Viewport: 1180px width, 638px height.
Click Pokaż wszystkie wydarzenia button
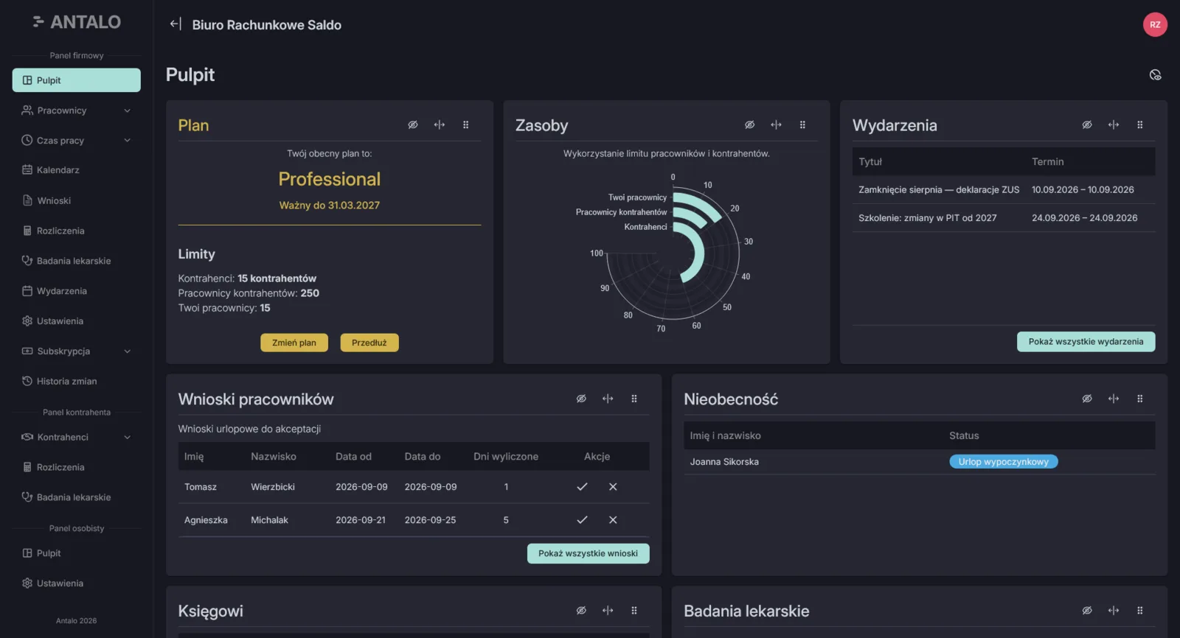(x=1086, y=342)
